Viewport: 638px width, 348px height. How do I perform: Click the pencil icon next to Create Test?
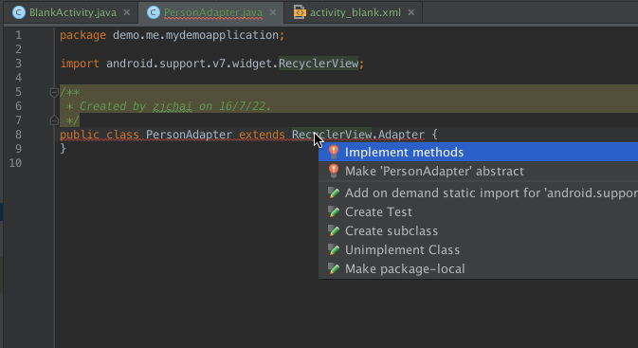coord(334,211)
